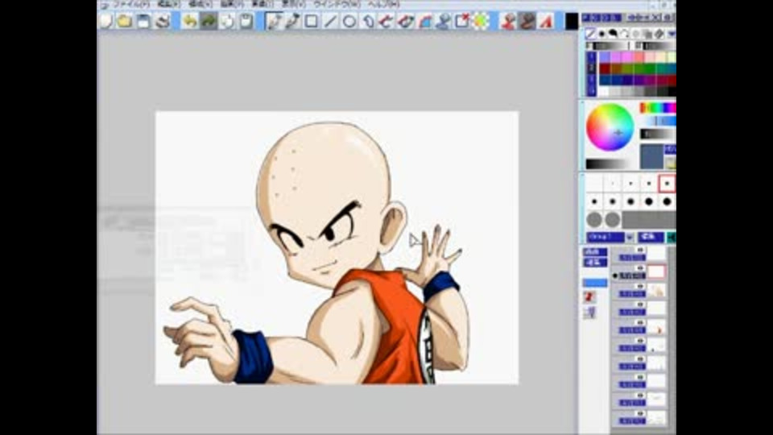
Task: Pick the white swatch in grayscale row
Action: click(x=605, y=91)
